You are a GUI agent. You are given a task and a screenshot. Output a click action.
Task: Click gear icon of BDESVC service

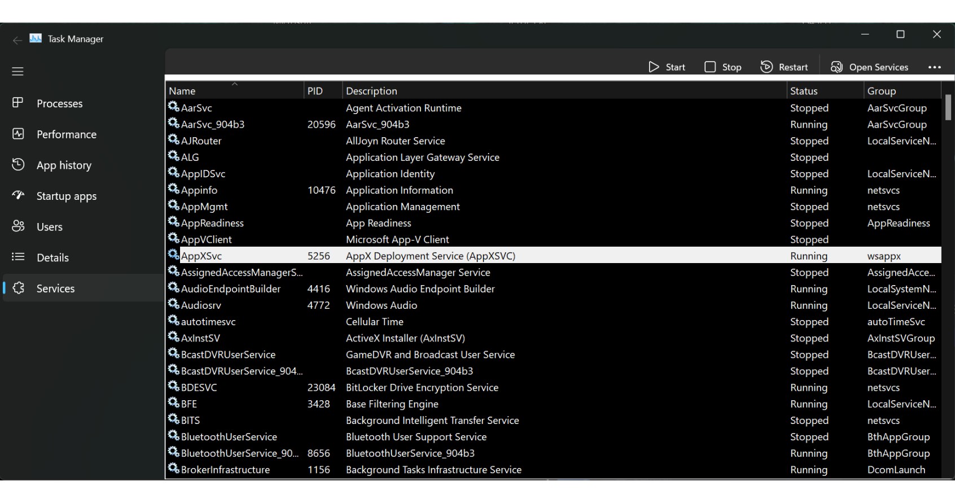tap(174, 386)
